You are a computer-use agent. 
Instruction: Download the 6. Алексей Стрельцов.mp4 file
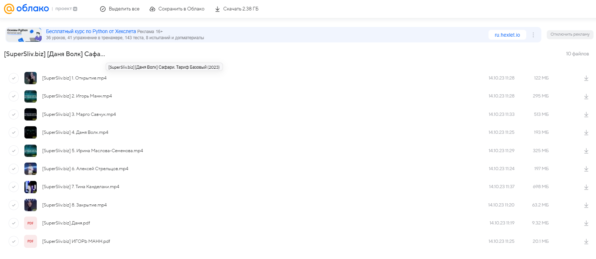[x=586, y=169]
